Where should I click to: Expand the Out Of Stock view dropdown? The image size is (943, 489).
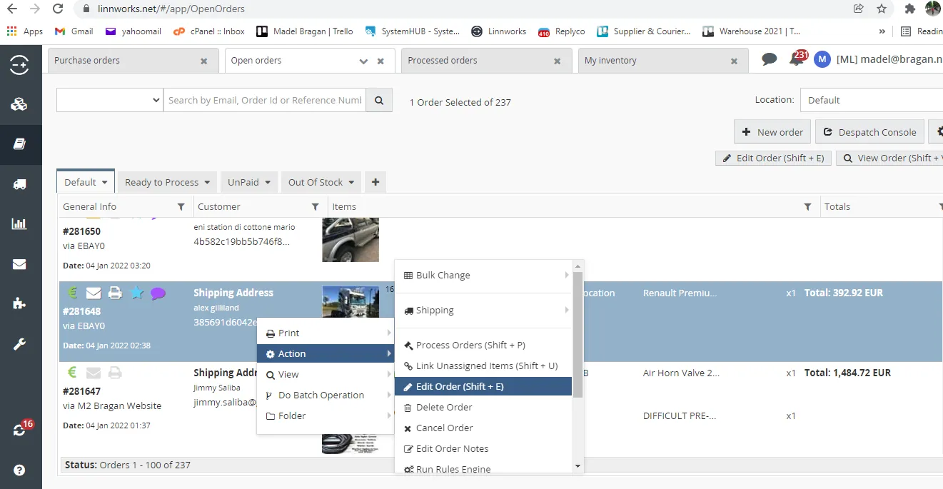click(x=352, y=183)
